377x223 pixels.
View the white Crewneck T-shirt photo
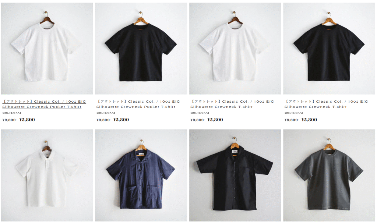pos(235,49)
